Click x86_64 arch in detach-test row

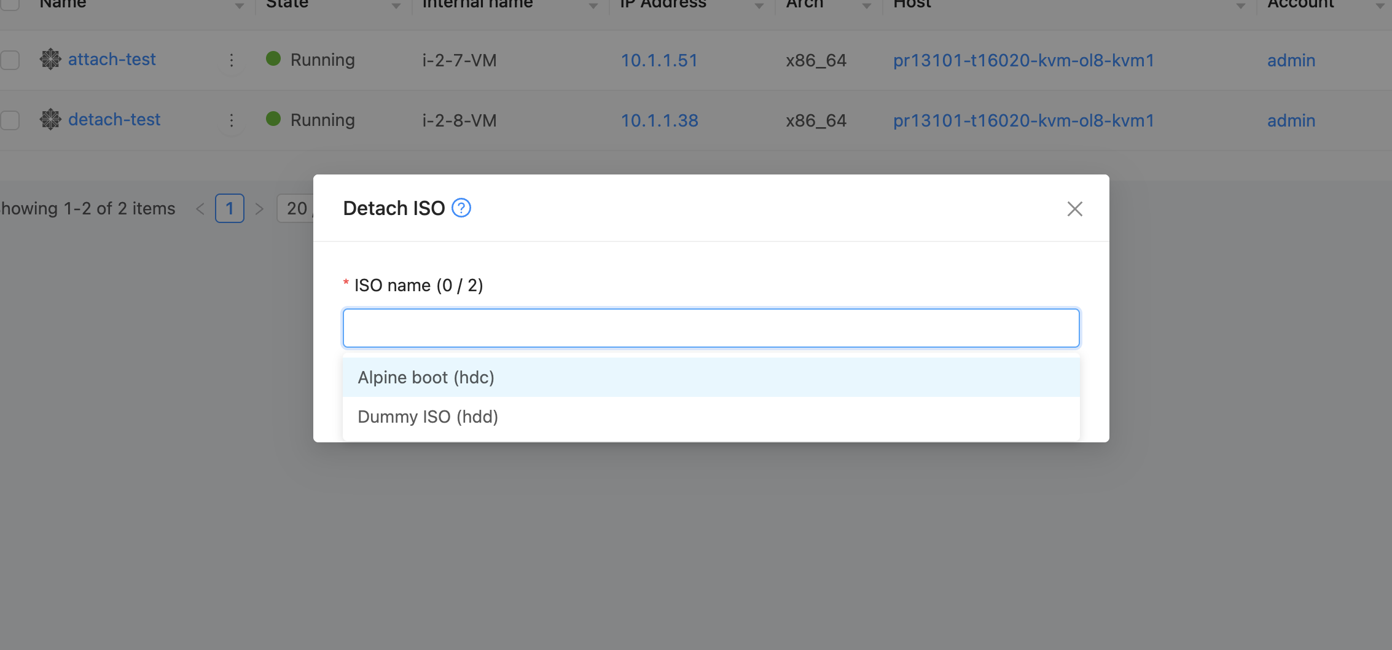(816, 120)
